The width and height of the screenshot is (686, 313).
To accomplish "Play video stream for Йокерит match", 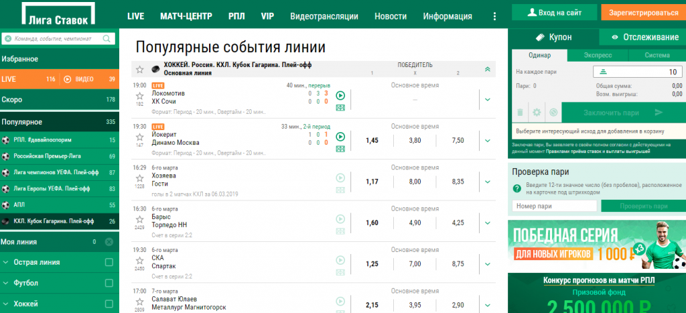I will (x=340, y=137).
